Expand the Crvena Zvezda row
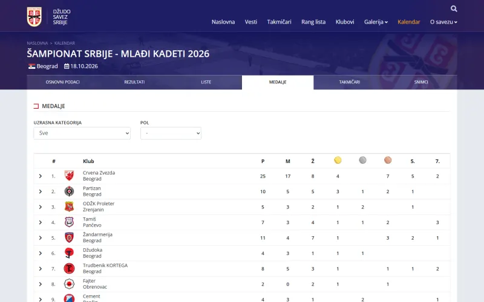This screenshot has width=484, height=302. (x=41, y=176)
